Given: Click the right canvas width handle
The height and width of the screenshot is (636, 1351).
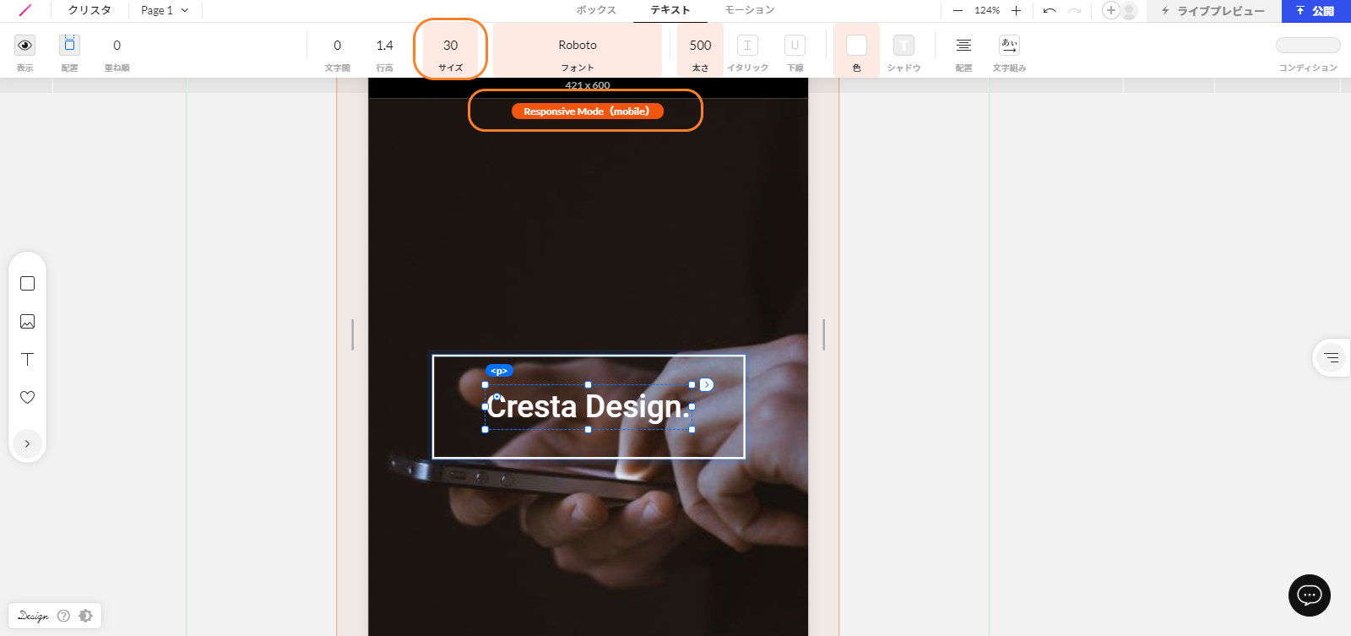Looking at the screenshot, I should click(x=823, y=334).
